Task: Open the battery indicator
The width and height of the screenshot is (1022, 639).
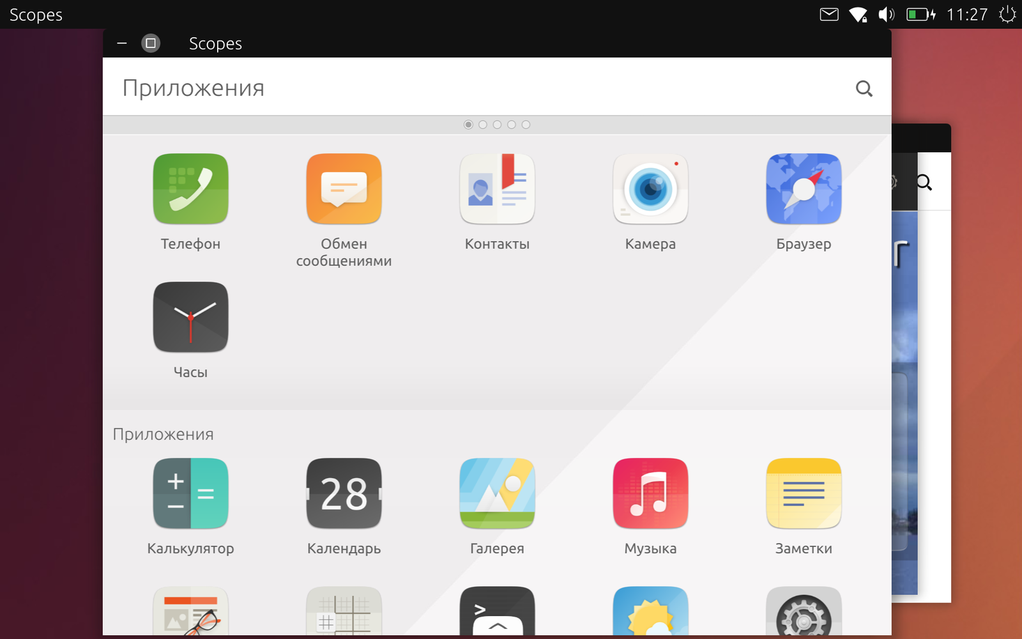Action: pyautogui.click(x=921, y=14)
